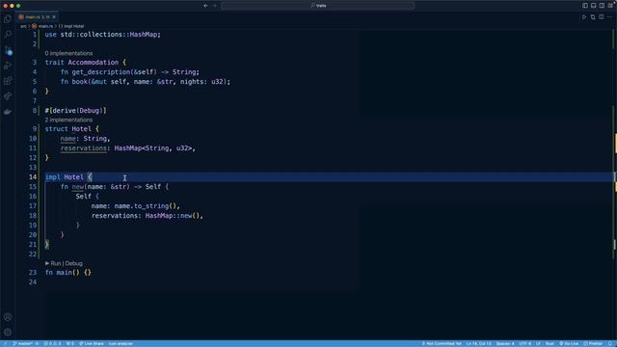Close the main.rs tab

(54, 17)
